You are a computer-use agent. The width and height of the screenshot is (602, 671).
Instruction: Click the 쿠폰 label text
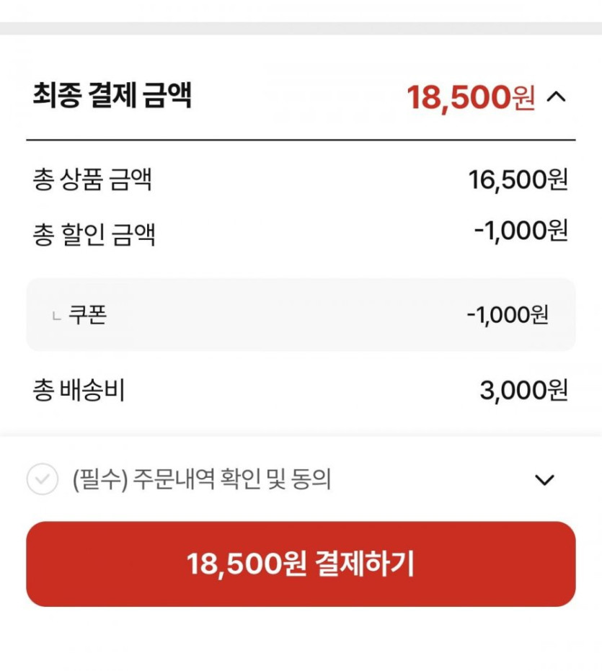coord(87,315)
